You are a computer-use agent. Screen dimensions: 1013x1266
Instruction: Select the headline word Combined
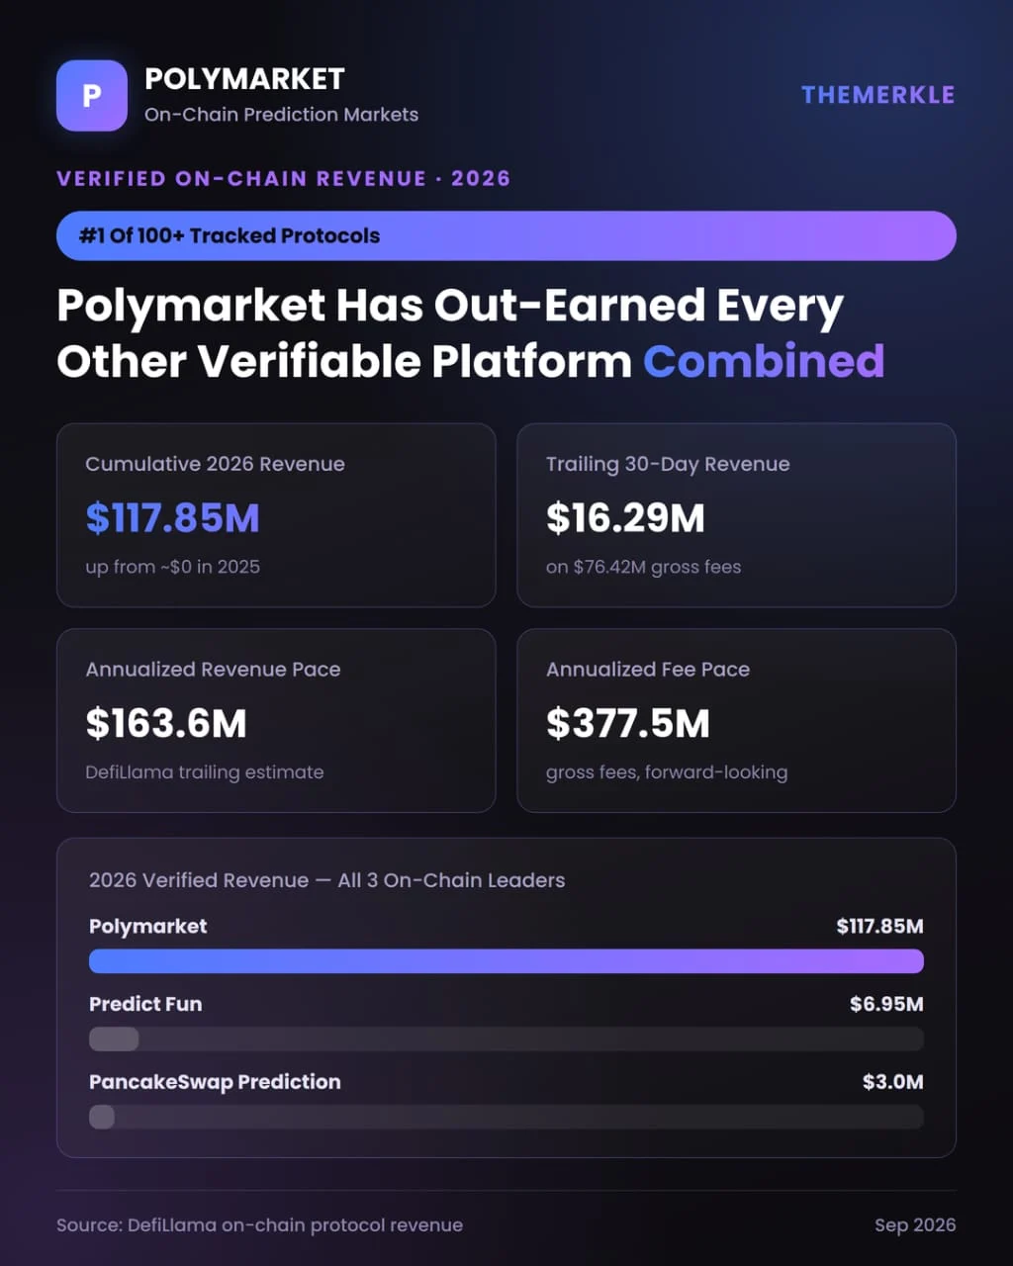pyautogui.click(x=764, y=361)
